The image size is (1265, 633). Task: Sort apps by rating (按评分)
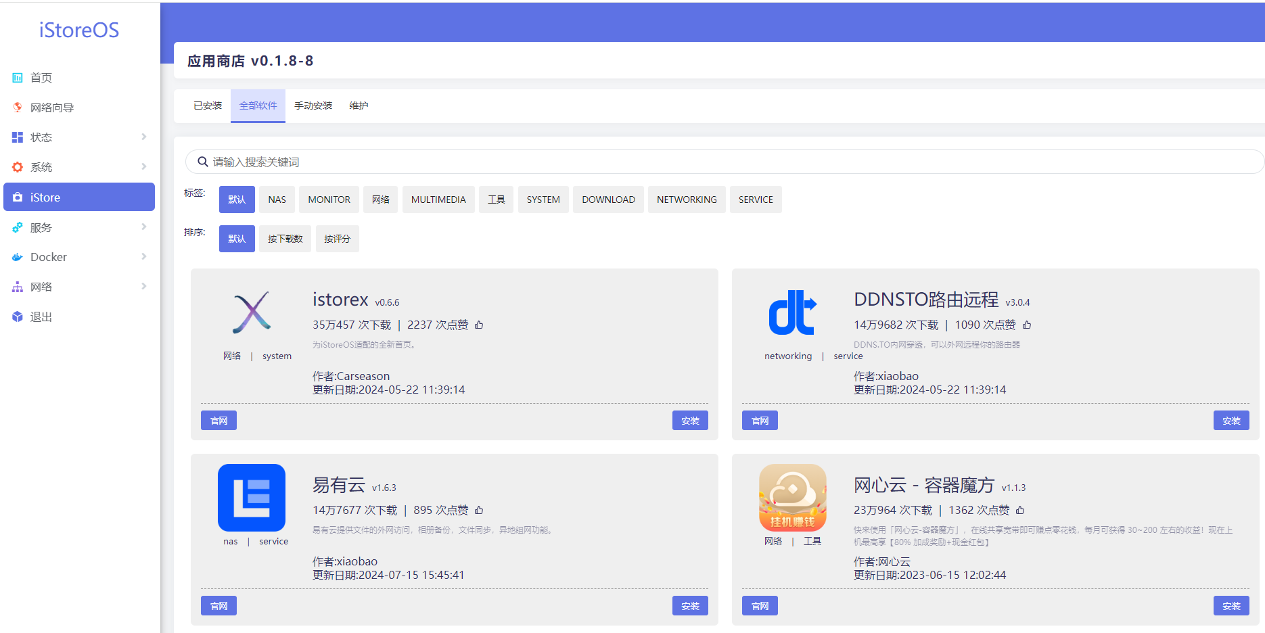337,239
